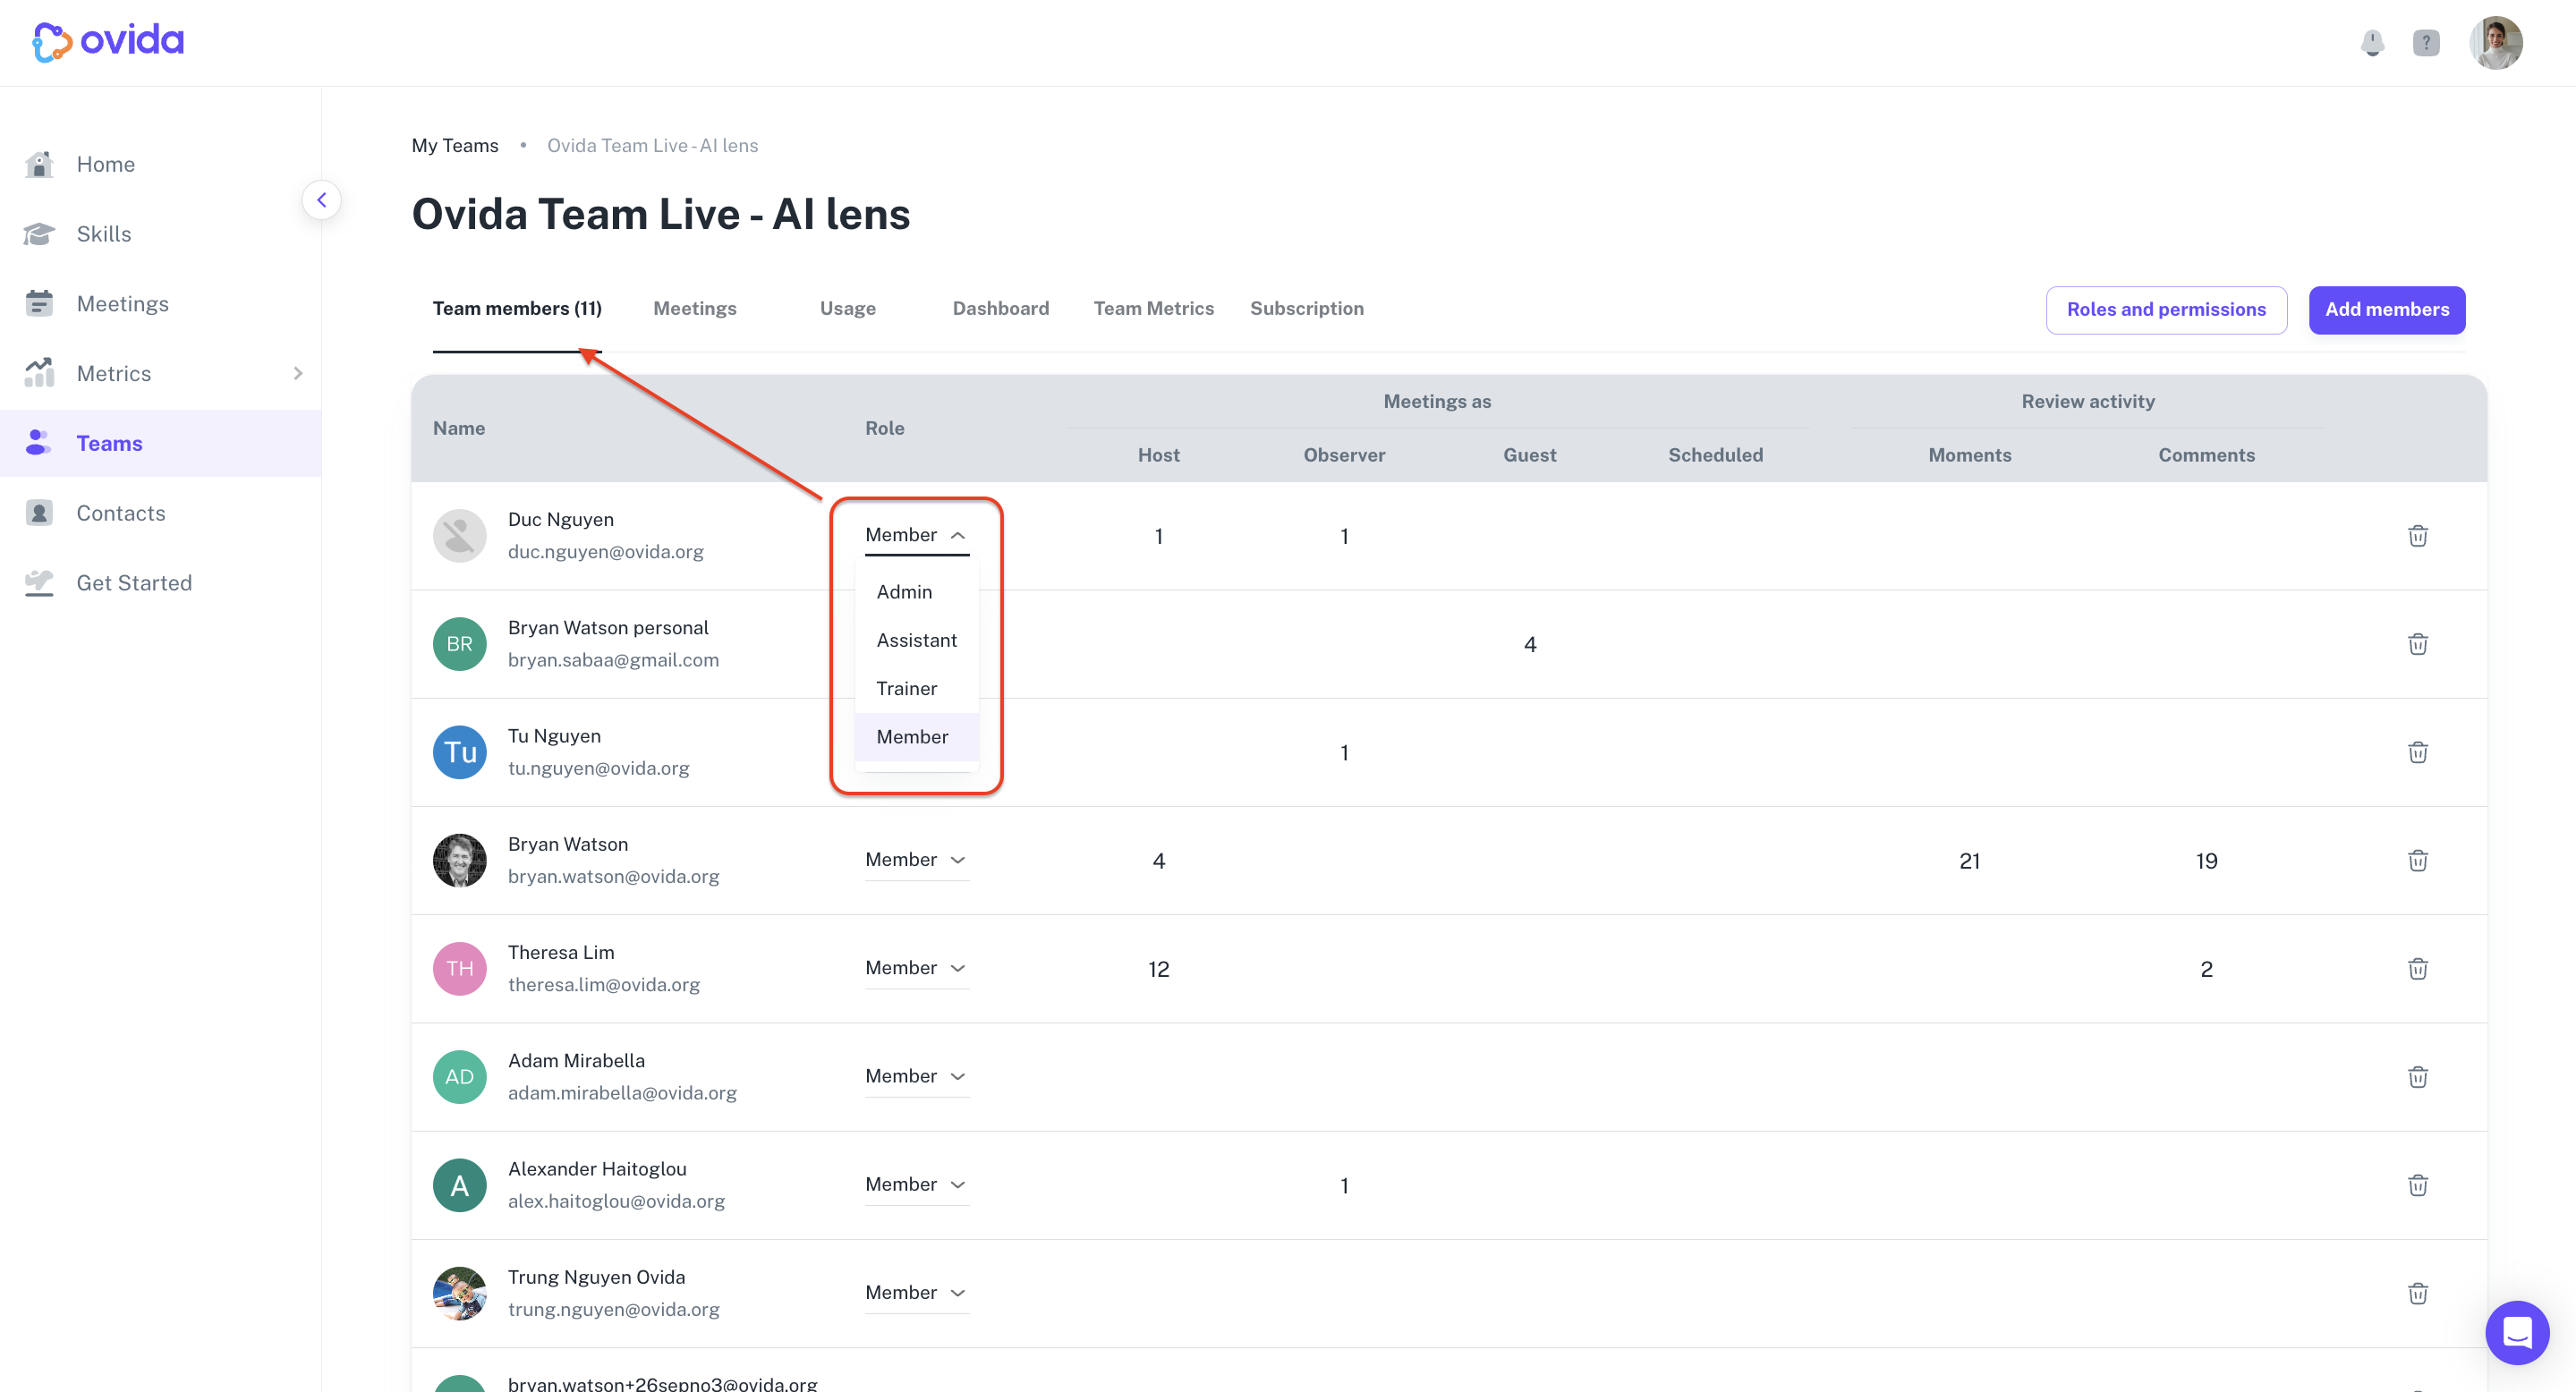The width and height of the screenshot is (2576, 1392).
Task: Delete Adam Mirabella with trash icon
Action: coord(2418,1077)
